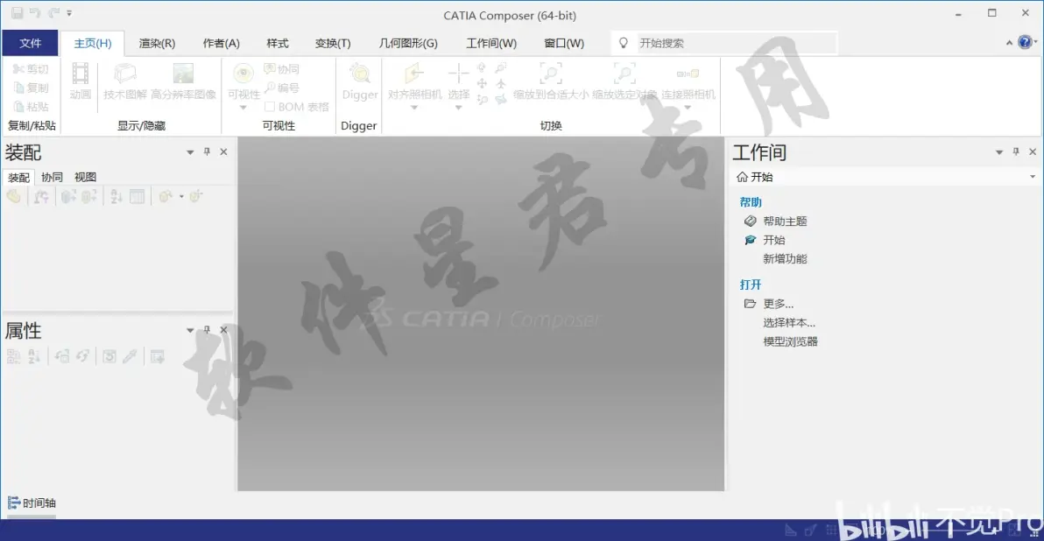This screenshot has height=541, width=1044.
Task: Click the Undo arrow in quick access toolbar
Action: pyautogui.click(x=35, y=12)
